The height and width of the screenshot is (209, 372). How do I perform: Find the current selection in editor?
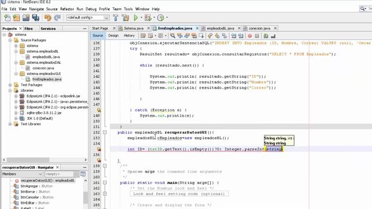pyautogui.click(x=173, y=36)
